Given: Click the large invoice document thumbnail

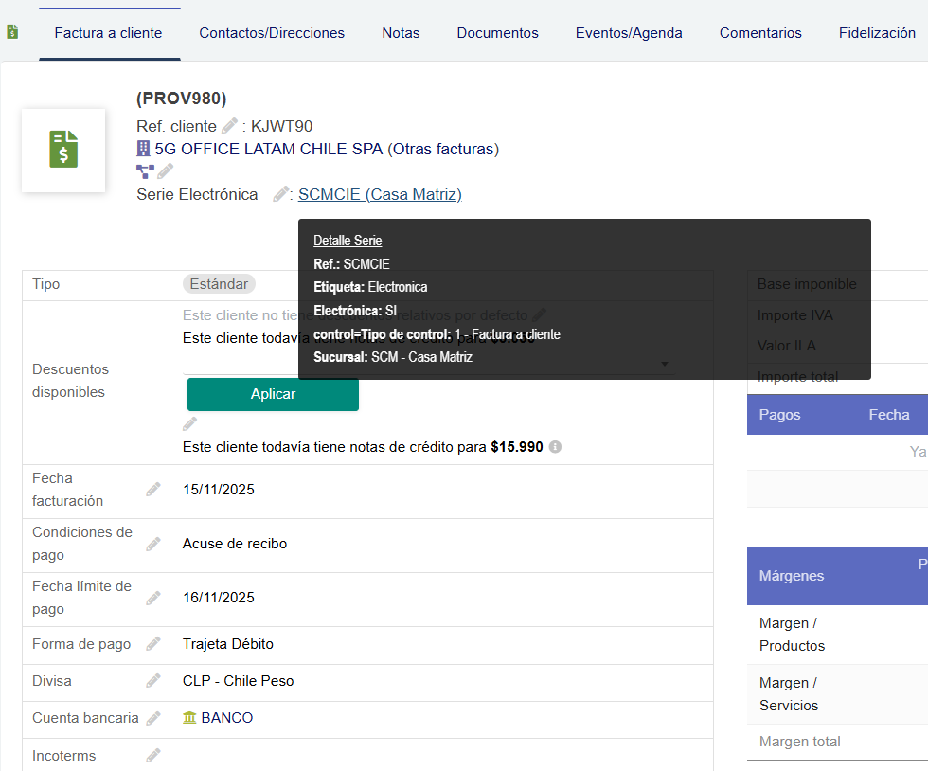Looking at the screenshot, I should pos(63,150).
